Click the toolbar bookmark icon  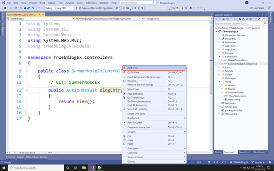(191, 8)
